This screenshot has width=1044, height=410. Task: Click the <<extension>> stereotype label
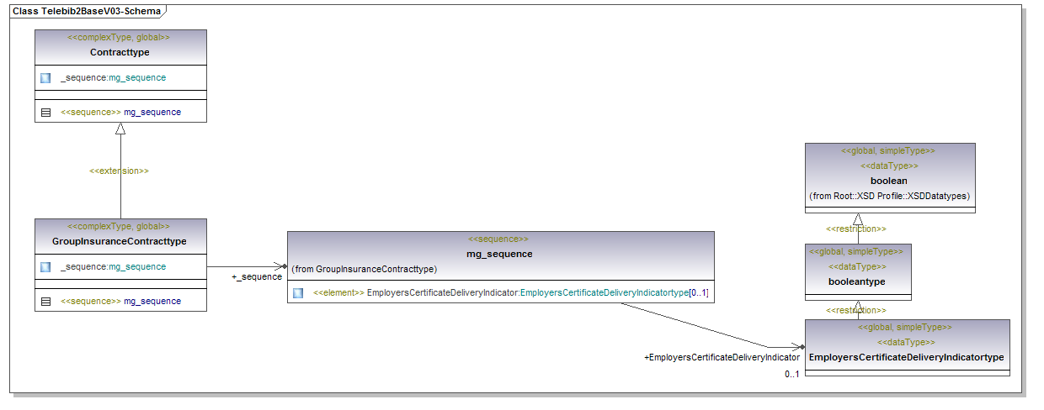[119, 171]
